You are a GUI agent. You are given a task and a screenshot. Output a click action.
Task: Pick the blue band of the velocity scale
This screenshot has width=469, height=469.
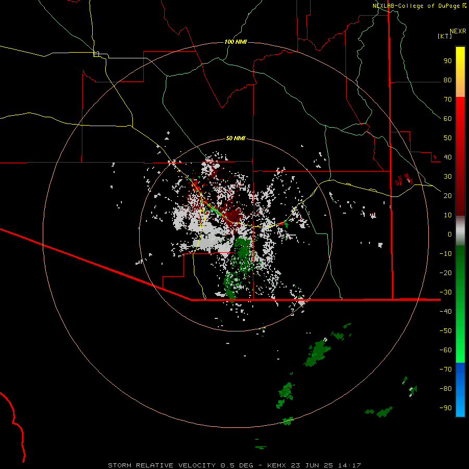pos(460,390)
